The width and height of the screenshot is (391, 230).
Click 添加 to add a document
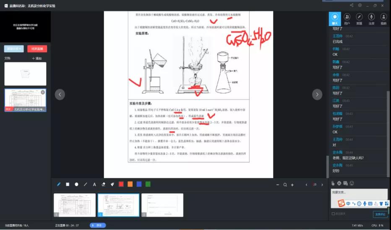point(37,59)
